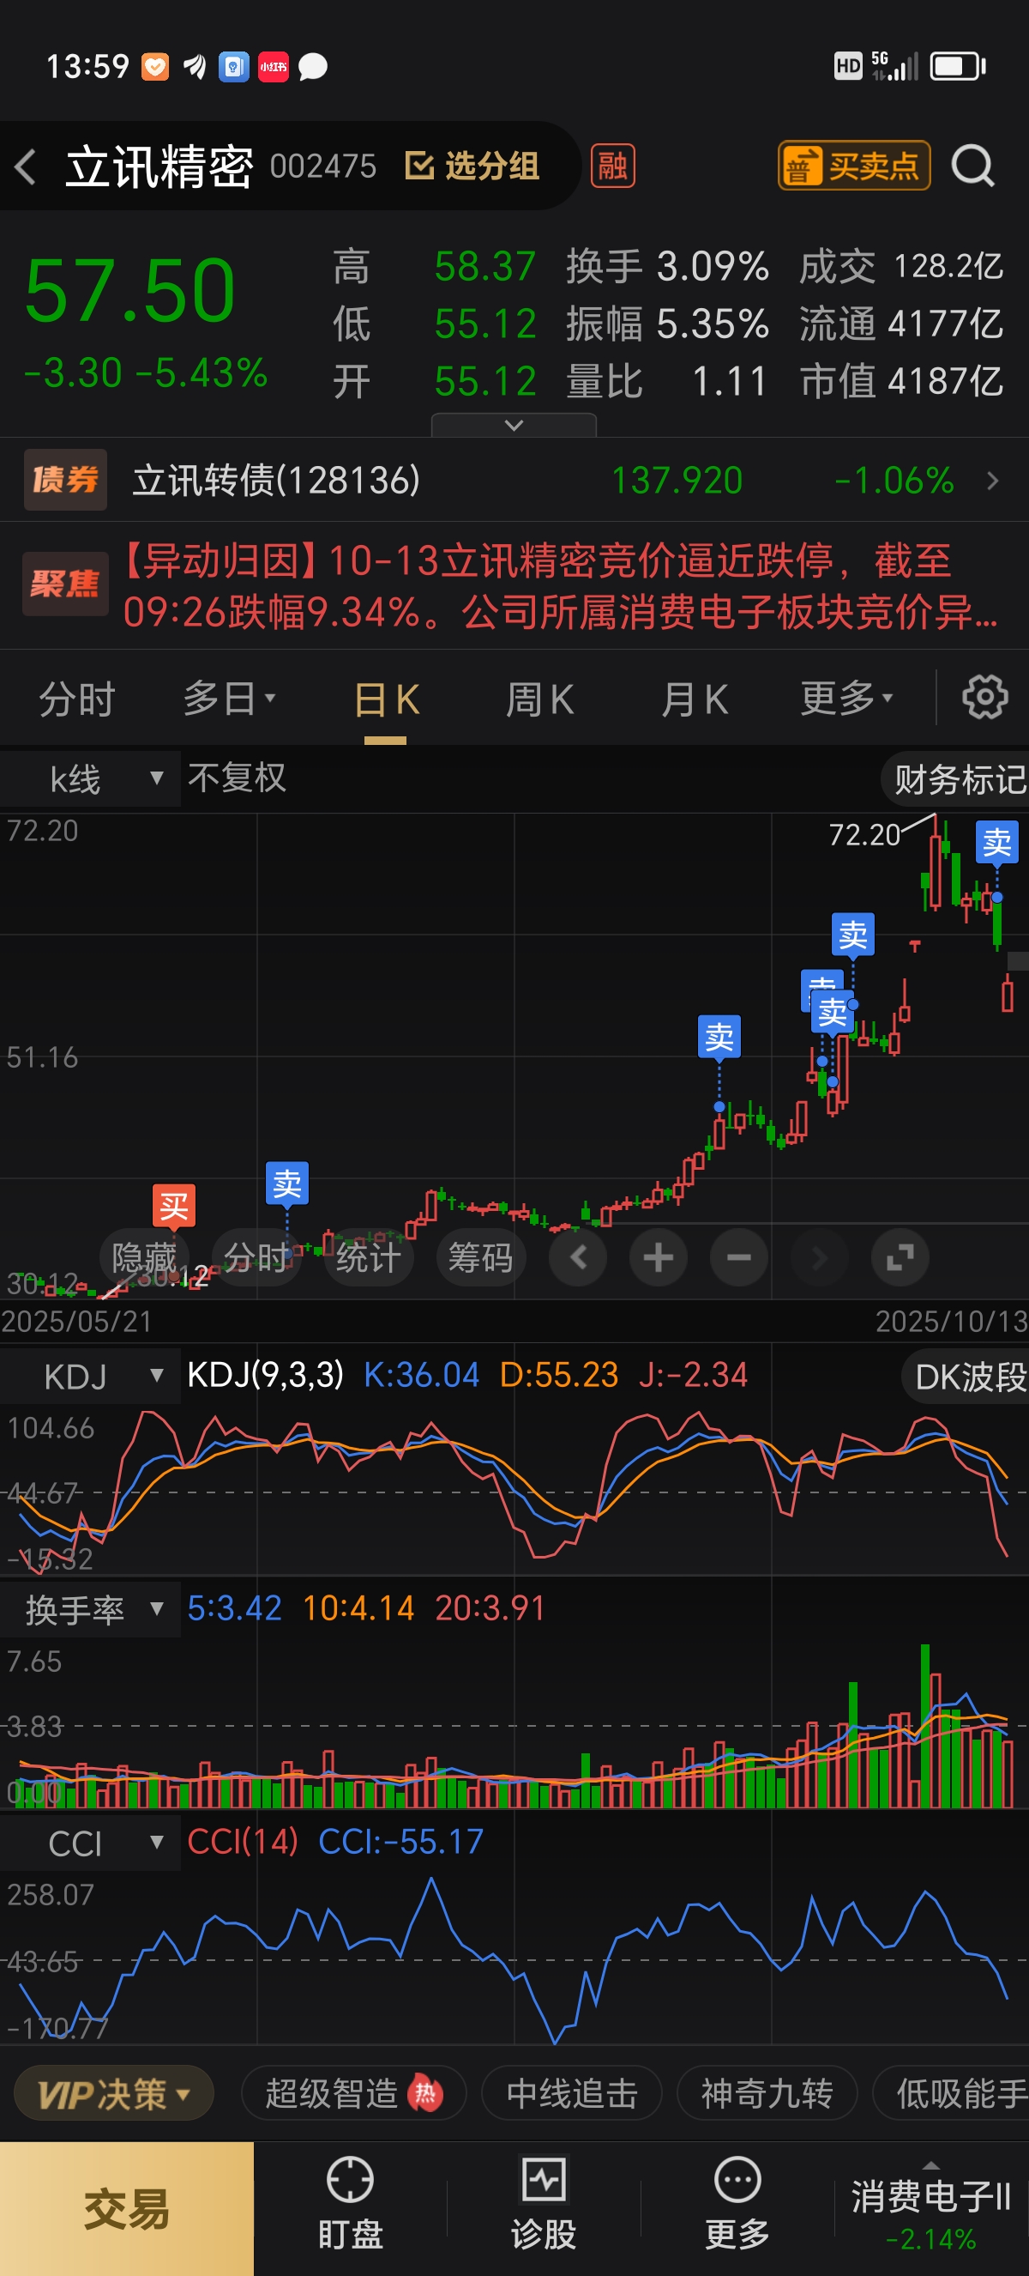Open 更多 chart periods dropdown
1029x2276 pixels.
click(846, 699)
